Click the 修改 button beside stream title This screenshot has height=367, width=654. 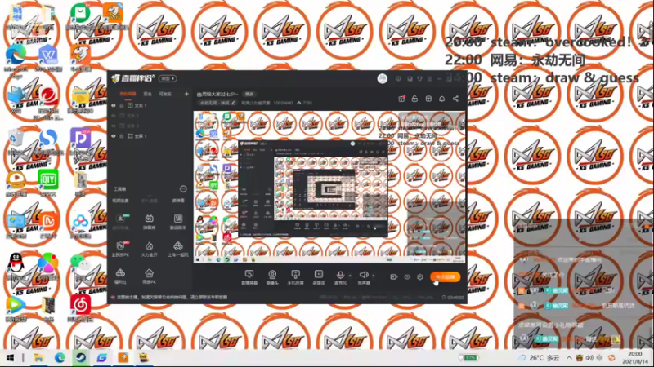pyautogui.click(x=249, y=94)
